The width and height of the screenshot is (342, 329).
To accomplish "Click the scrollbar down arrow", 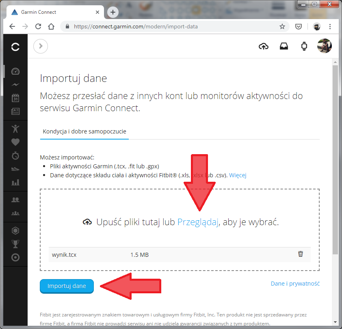I will (335, 322).
